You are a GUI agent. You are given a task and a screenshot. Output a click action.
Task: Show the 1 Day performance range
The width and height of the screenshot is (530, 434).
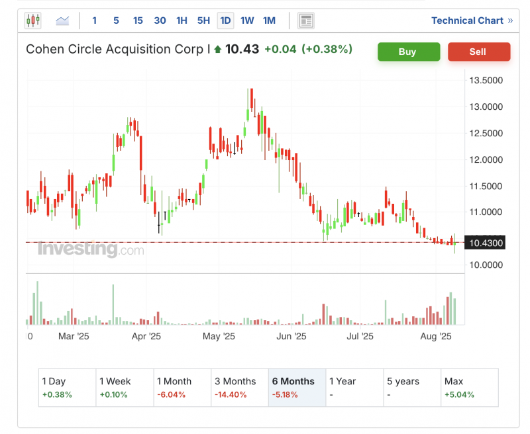click(67, 388)
